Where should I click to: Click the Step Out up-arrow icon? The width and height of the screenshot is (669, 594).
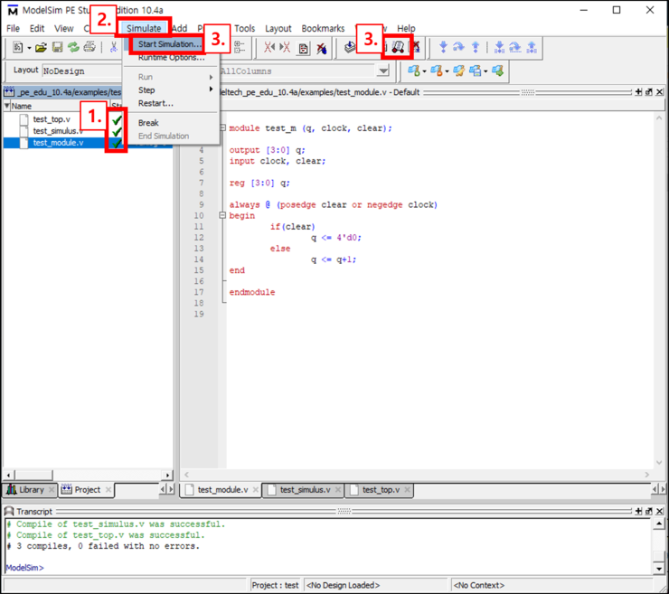pyautogui.click(x=476, y=47)
